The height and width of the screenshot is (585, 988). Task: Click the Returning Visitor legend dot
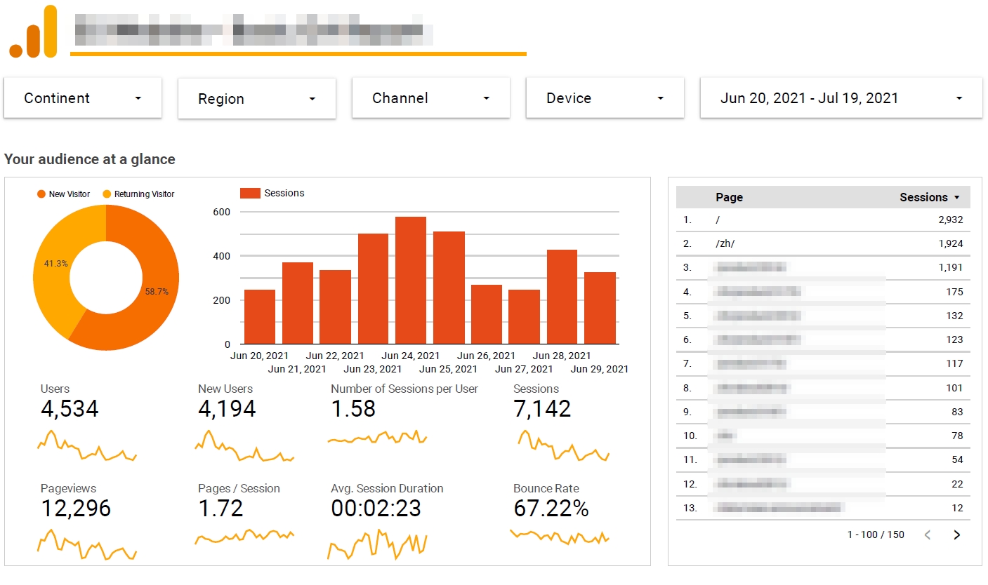(107, 194)
